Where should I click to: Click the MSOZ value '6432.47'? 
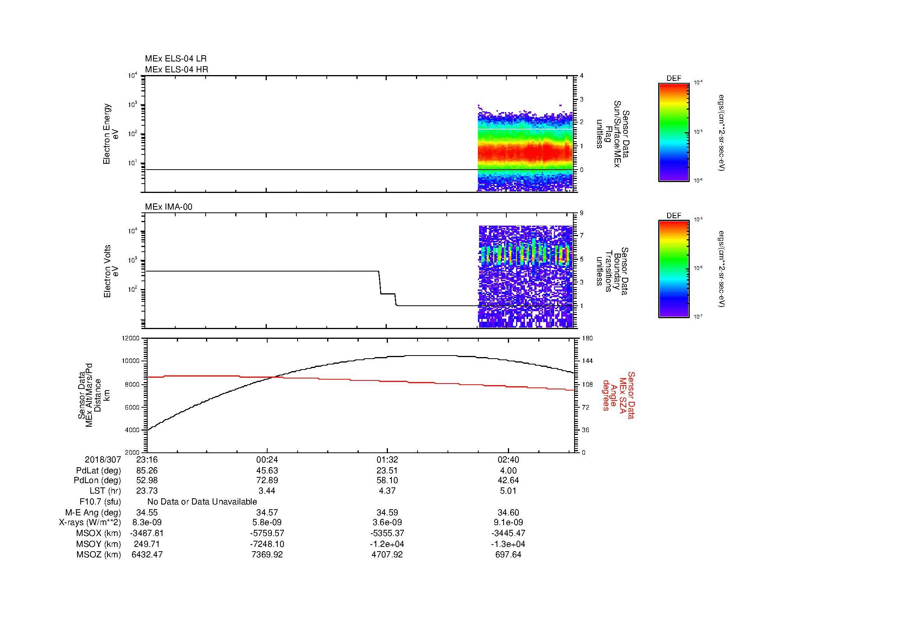click(147, 555)
